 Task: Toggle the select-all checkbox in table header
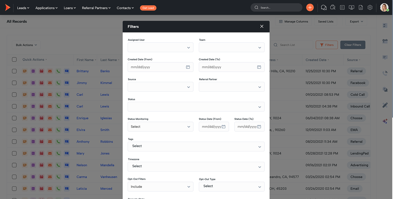pyautogui.click(x=14, y=60)
